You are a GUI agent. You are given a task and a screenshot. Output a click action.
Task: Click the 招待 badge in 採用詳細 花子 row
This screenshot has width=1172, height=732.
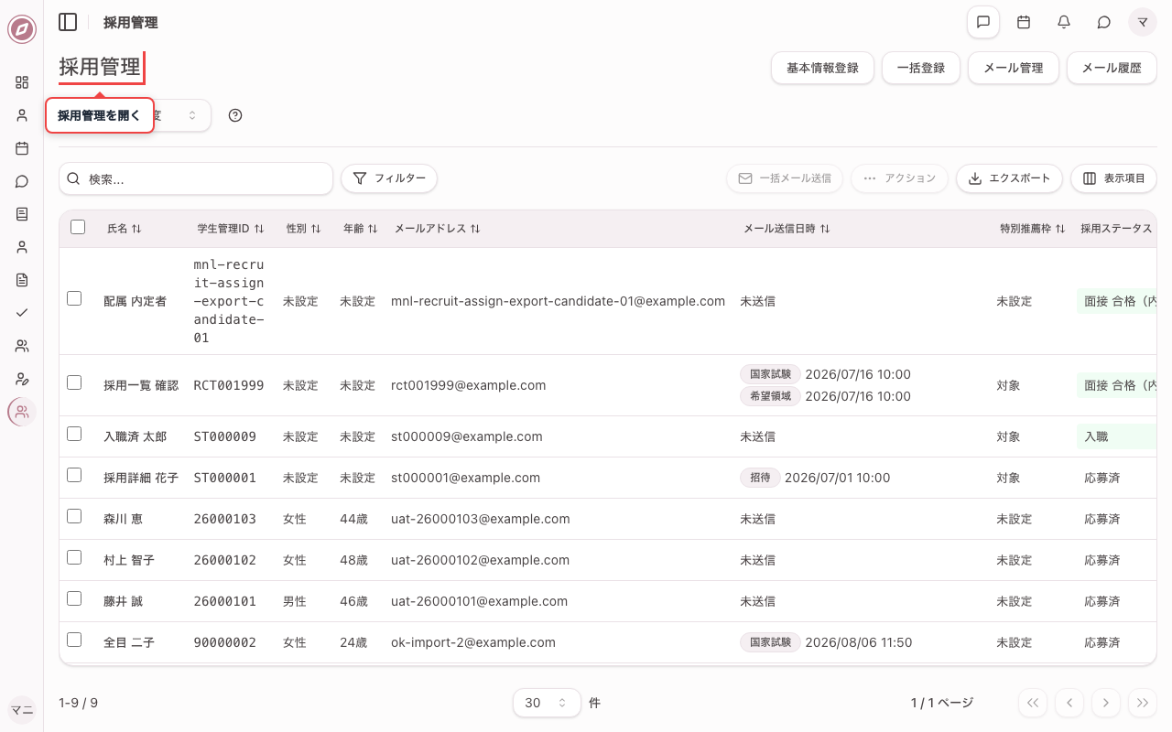(x=760, y=478)
